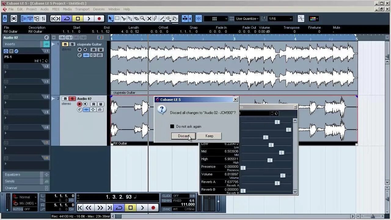Screen dimensions: 391x220
Task: Click SYNC button in transport panel
Action: point(167,209)
